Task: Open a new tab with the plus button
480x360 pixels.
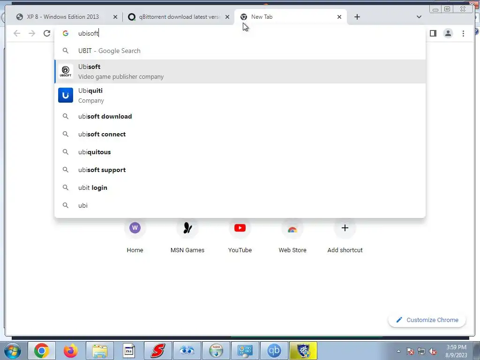Action: click(x=357, y=17)
